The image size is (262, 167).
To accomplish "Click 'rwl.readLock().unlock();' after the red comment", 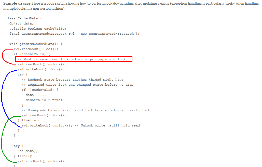I will 42,64.
